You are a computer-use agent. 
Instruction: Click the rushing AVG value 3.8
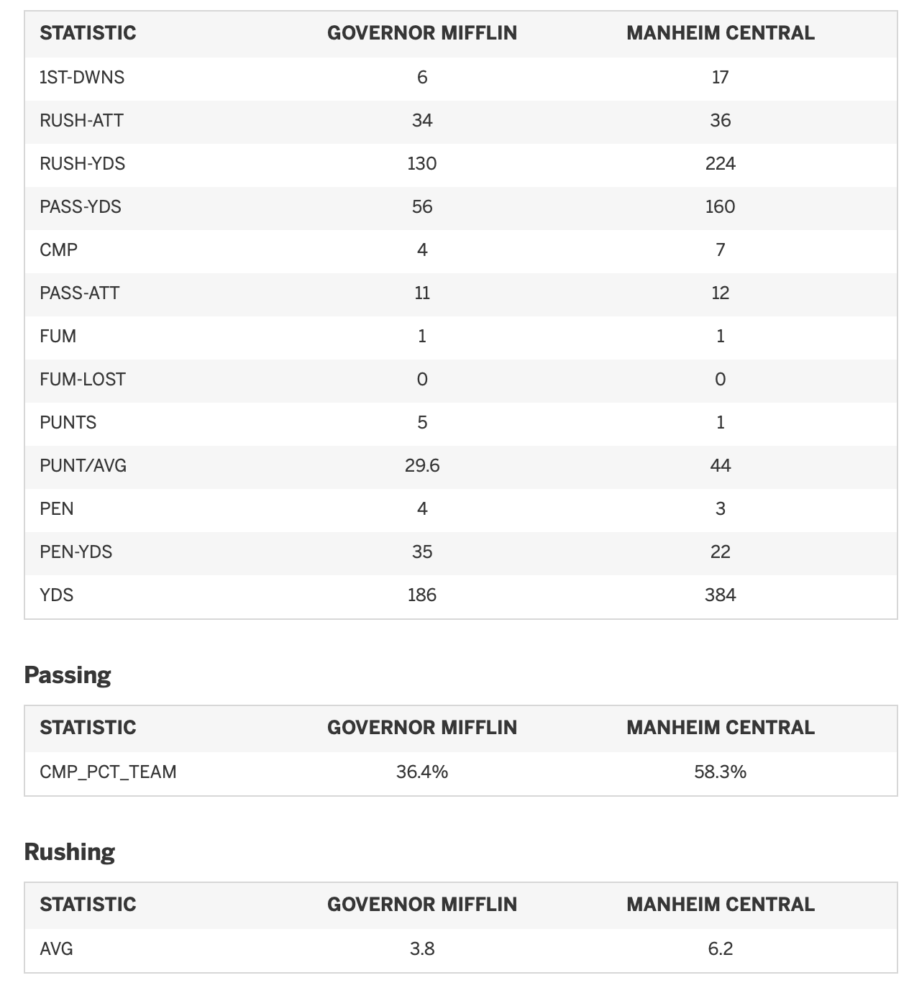[x=422, y=948]
